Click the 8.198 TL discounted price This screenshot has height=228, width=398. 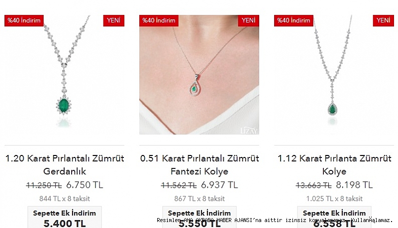(354, 185)
